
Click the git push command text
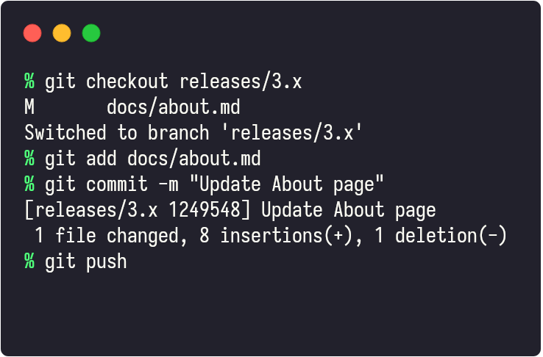pos(86,262)
